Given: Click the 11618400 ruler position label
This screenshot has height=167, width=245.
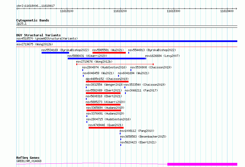Looking at the screenshot, I should tap(227, 11).
